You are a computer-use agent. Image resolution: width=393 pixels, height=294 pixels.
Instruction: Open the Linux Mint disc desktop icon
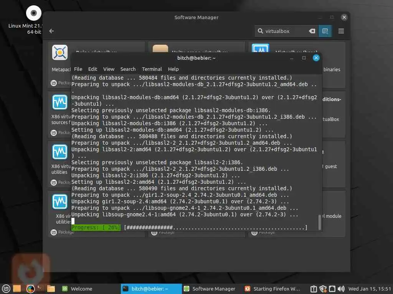pyautogui.click(x=34, y=13)
